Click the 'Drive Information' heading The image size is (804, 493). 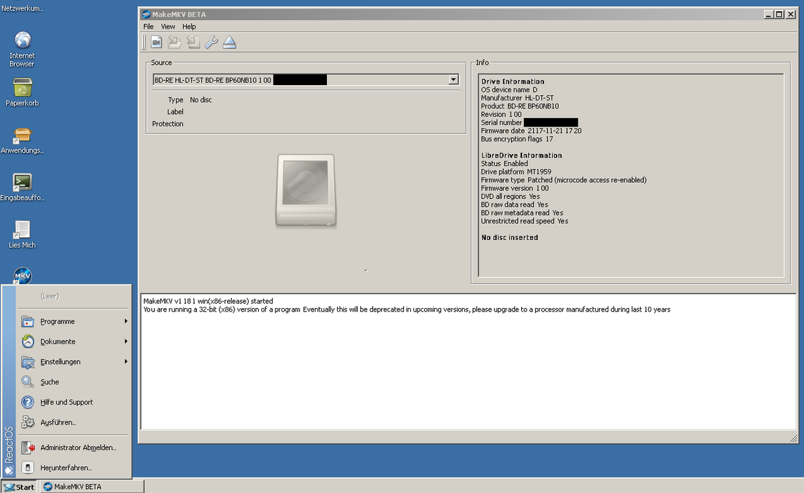pyautogui.click(x=513, y=82)
